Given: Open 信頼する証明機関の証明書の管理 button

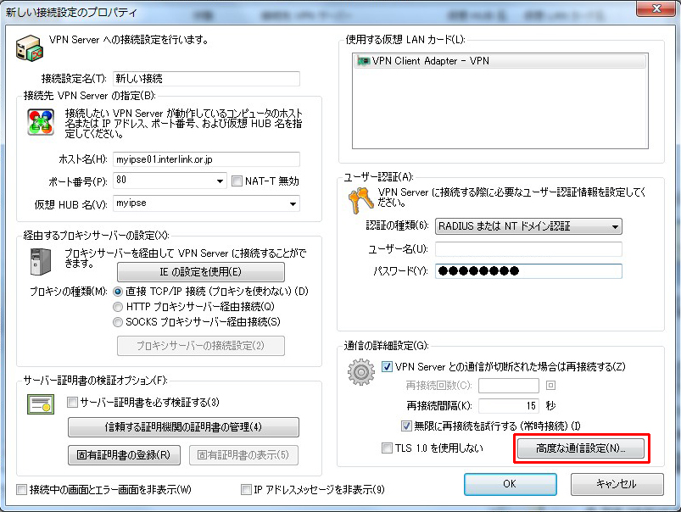Looking at the screenshot, I should (x=183, y=426).
